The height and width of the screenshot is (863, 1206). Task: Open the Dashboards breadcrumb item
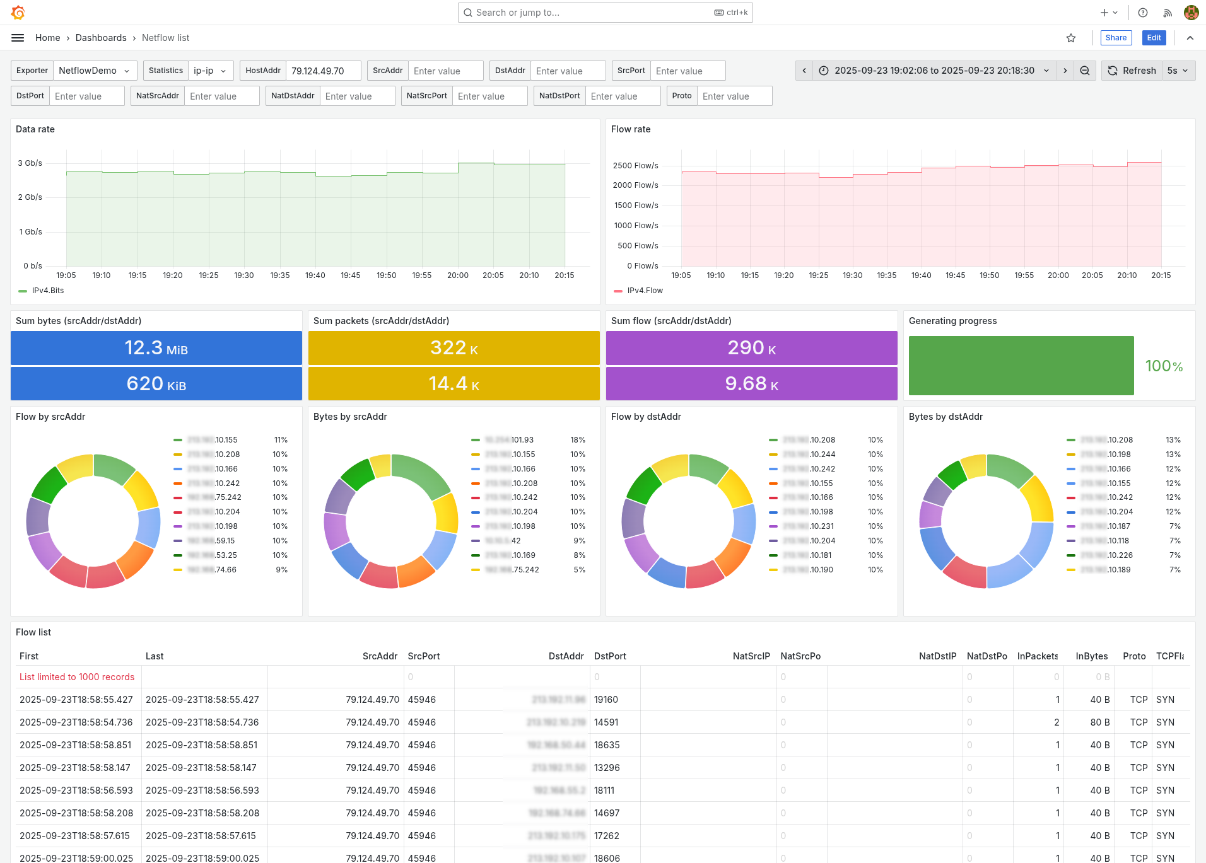coord(101,38)
